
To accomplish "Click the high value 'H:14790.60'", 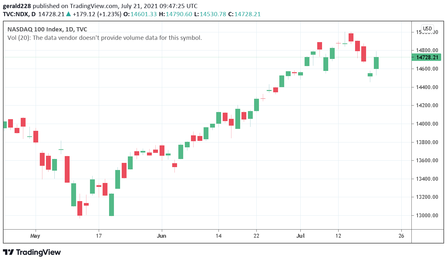I will [x=176, y=14].
